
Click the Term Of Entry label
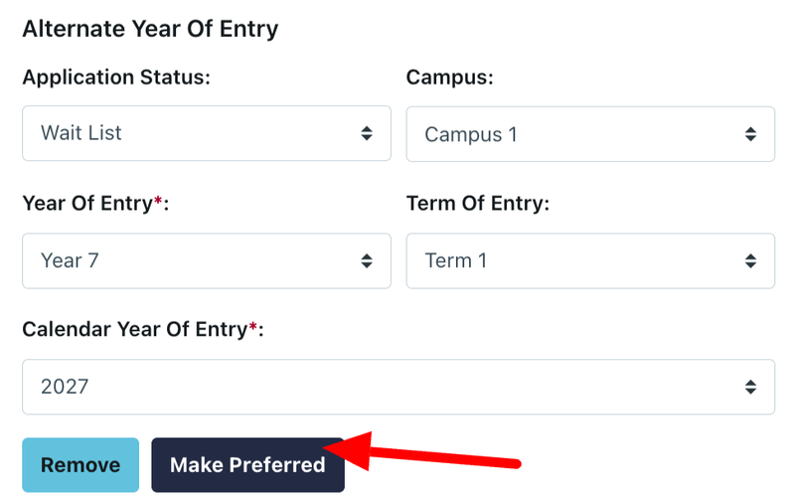coord(477,204)
